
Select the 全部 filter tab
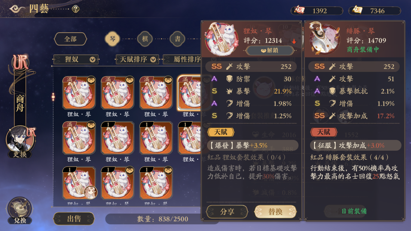(70, 39)
